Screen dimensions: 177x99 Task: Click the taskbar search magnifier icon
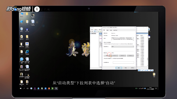24,88
